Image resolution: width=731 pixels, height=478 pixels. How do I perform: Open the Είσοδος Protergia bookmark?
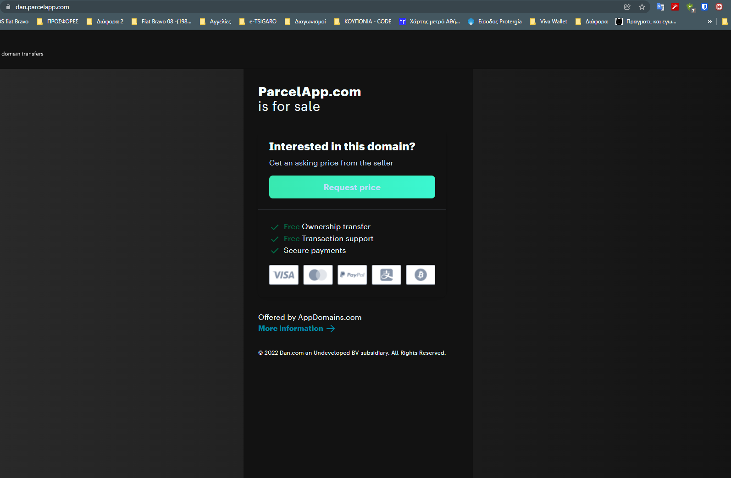pyautogui.click(x=495, y=22)
